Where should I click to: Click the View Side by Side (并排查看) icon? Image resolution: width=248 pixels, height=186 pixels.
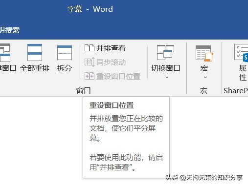[x=90, y=48]
